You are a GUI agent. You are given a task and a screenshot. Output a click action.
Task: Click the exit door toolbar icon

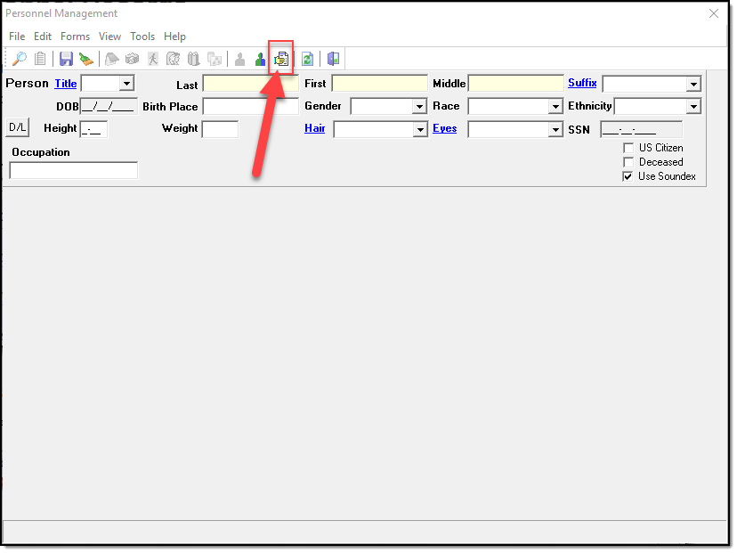click(333, 59)
